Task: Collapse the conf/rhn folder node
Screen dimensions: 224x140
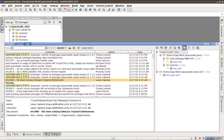Action: coord(164,65)
